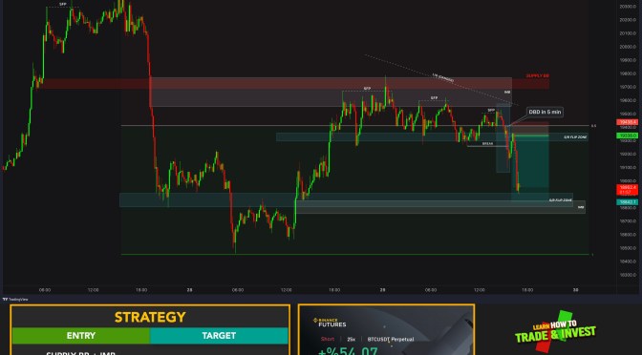The width and height of the screenshot is (642, 355).
Task: Click the date label 30 on time axis
Action: (576, 290)
